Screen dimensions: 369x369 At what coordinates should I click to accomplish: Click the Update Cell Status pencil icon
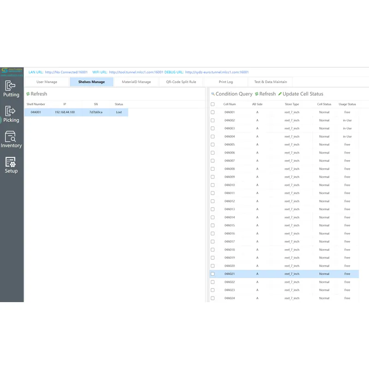(280, 94)
